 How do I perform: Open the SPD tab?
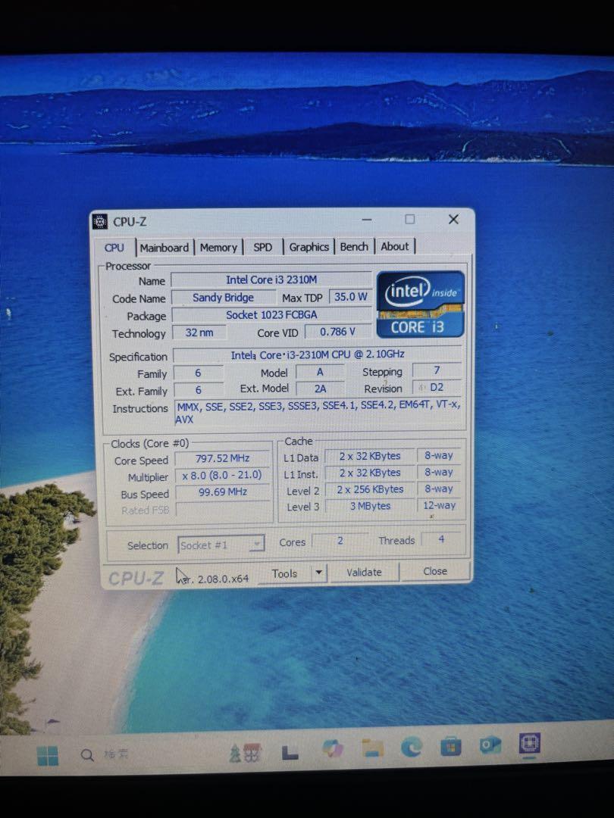coord(262,247)
